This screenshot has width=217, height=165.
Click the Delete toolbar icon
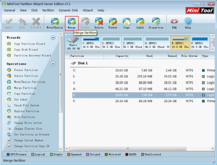(x=99, y=22)
